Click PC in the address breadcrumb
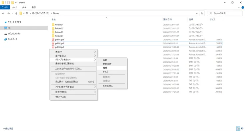This screenshot has height=131, width=245. [x=27, y=13]
